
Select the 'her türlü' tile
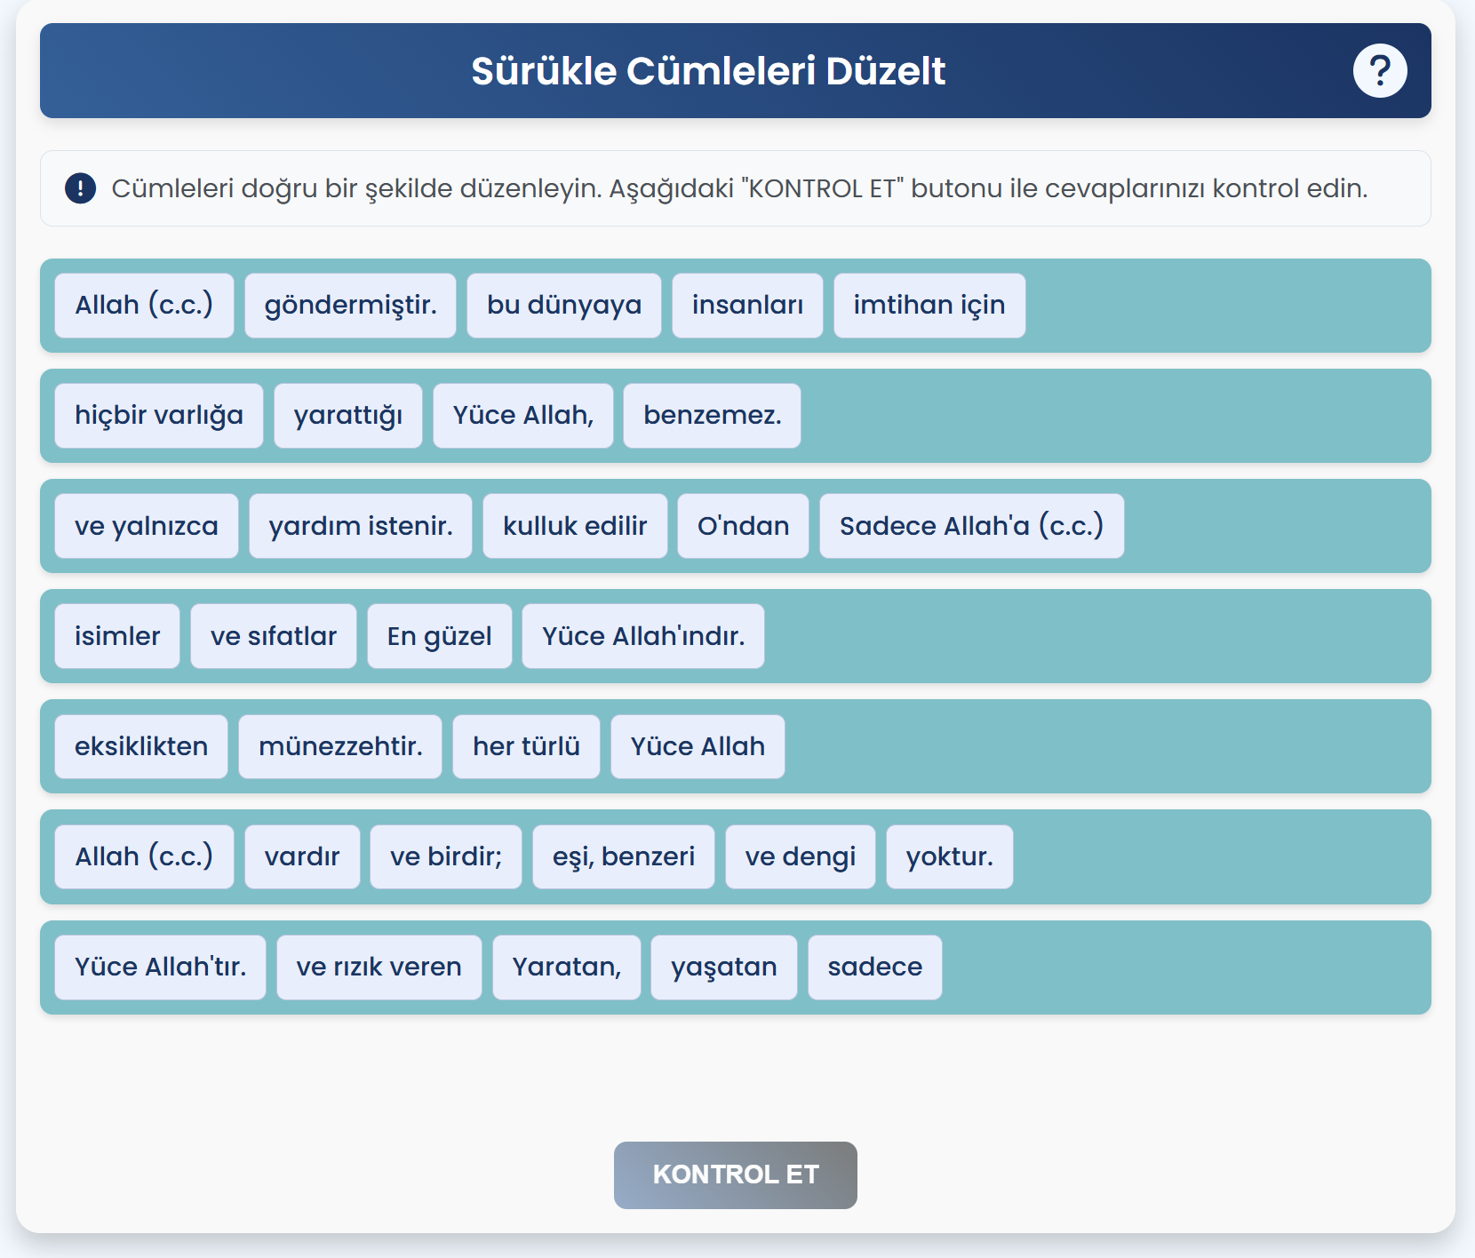tap(526, 746)
